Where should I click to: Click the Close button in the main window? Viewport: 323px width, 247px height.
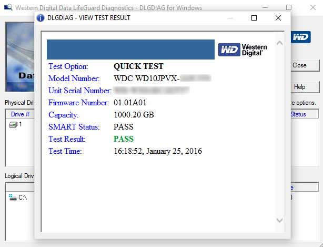(x=305, y=65)
